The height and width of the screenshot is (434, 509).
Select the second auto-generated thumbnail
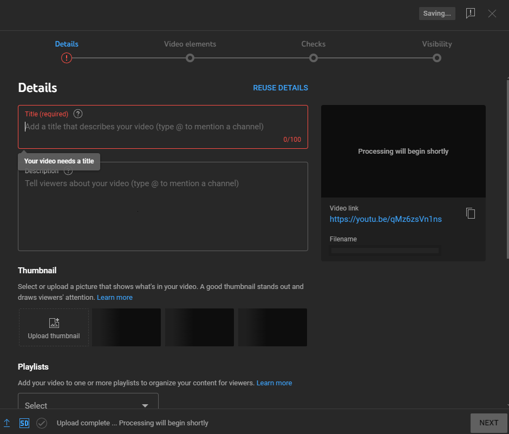[199, 327]
